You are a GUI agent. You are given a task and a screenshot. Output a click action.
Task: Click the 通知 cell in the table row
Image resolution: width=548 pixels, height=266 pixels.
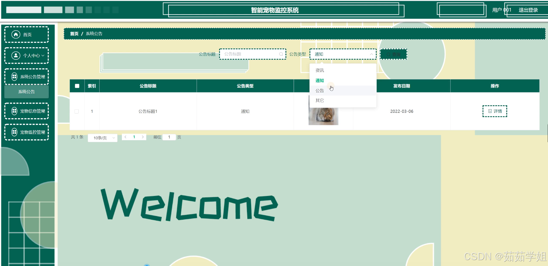point(245,111)
